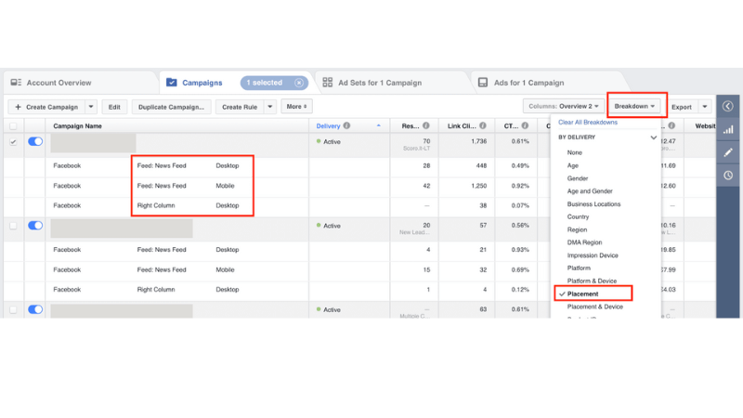Open the Create Rule dropdown arrow
Image resolution: width=743 pixels, height=418 pixels.
[270, 107]
